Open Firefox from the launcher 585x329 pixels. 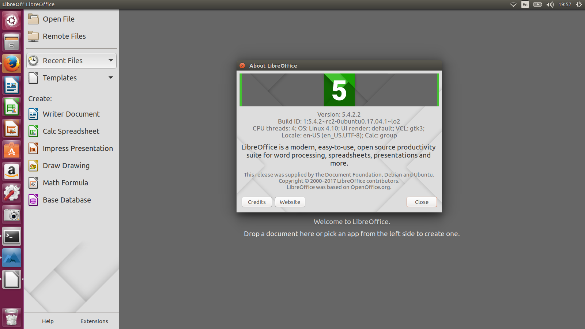point(12,64)
